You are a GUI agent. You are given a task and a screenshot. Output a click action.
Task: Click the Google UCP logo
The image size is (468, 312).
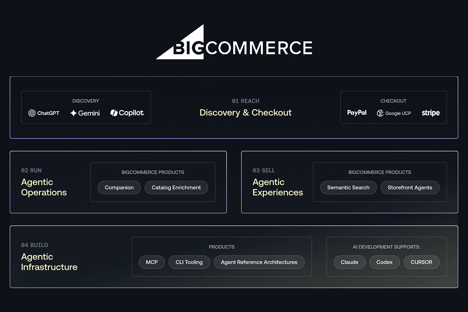pos(394,113)
